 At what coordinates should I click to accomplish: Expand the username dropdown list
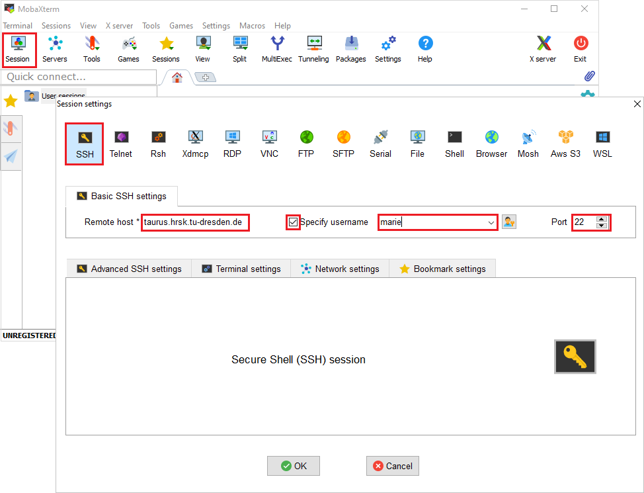tap(491, 223)
